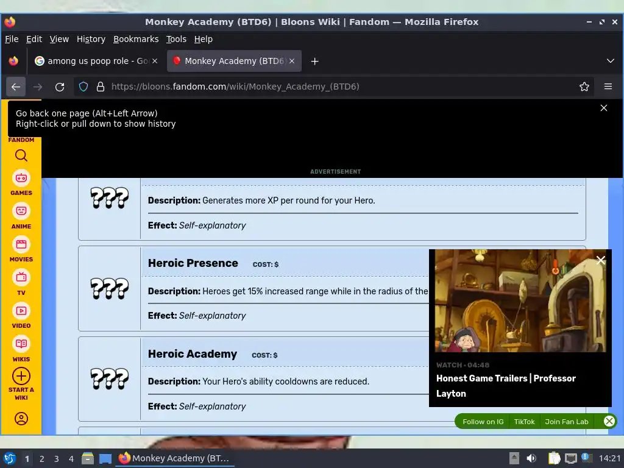Open Fandom search magnifier icon

point(21,155)
